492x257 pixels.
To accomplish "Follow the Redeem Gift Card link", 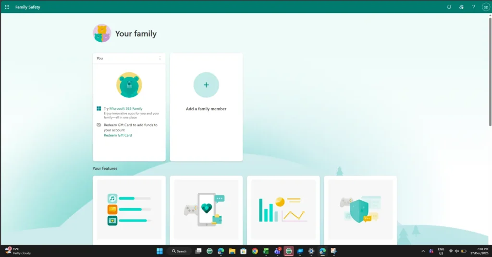I will point(118,135).
